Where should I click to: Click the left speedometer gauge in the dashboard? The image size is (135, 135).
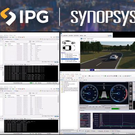point(89,93)
